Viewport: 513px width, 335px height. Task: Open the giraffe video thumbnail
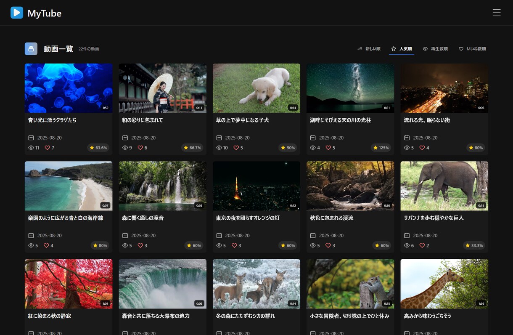point(444,284)
